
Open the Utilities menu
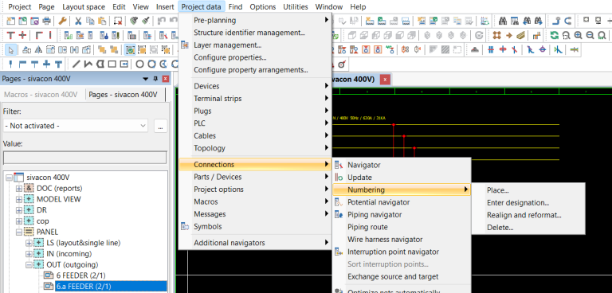[296, 6]
